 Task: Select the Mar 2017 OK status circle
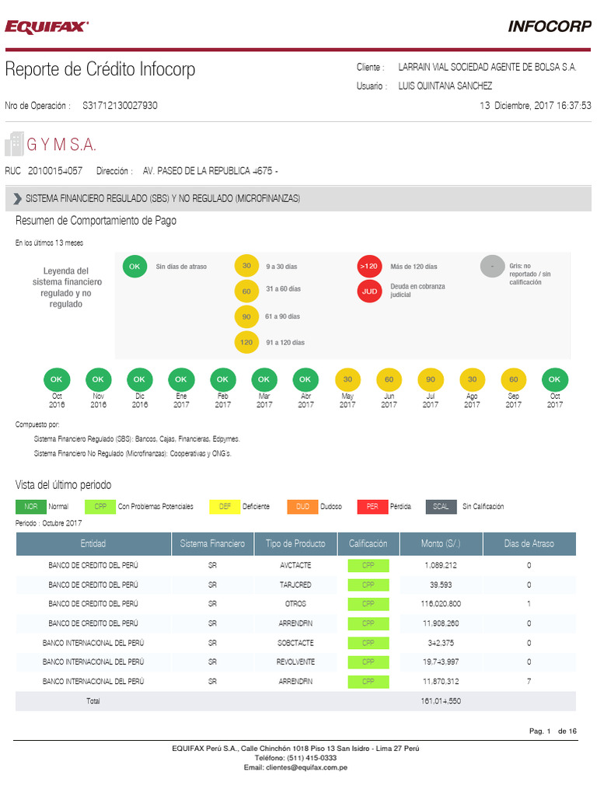[264, 379]
